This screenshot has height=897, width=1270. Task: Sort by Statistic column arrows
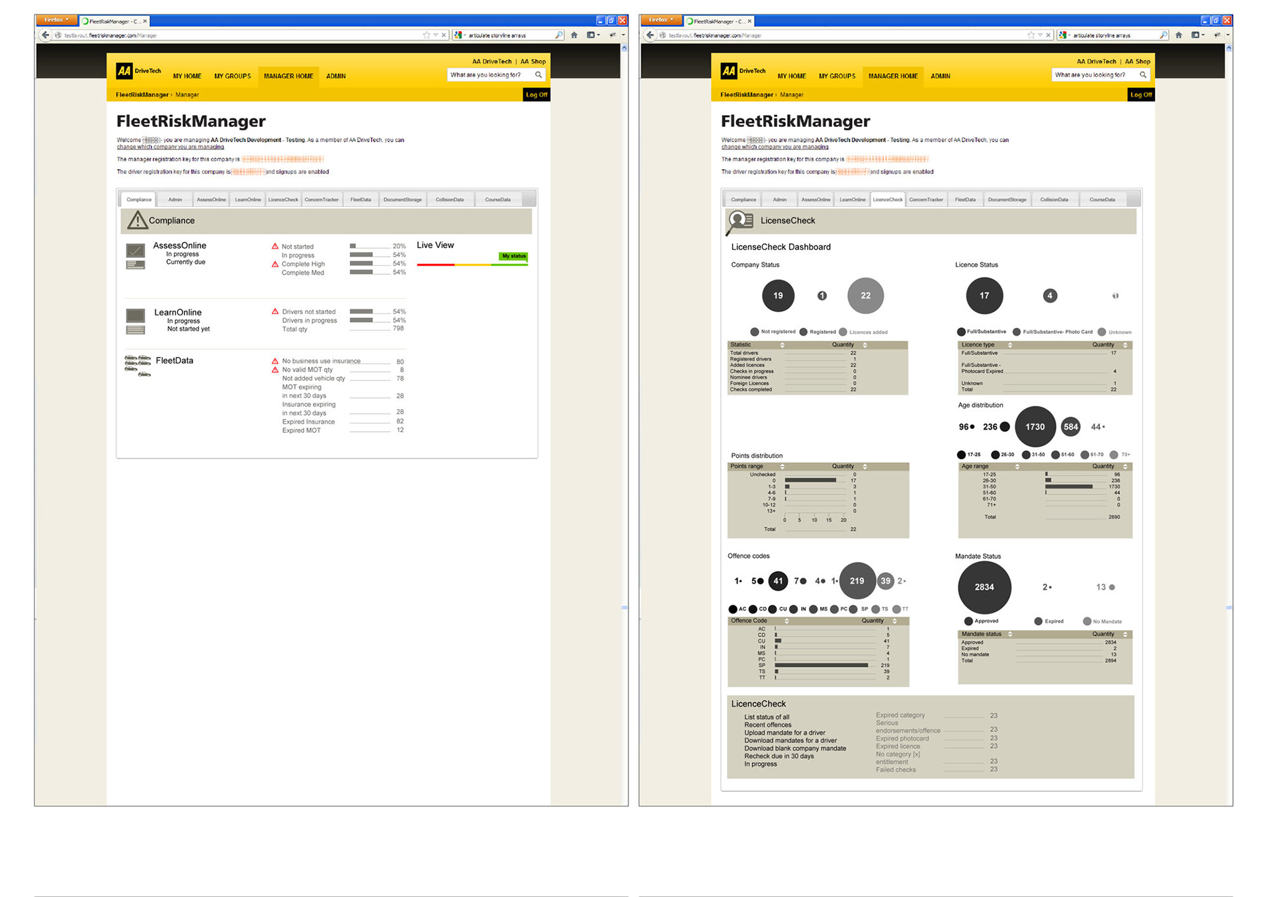point(783,345)
